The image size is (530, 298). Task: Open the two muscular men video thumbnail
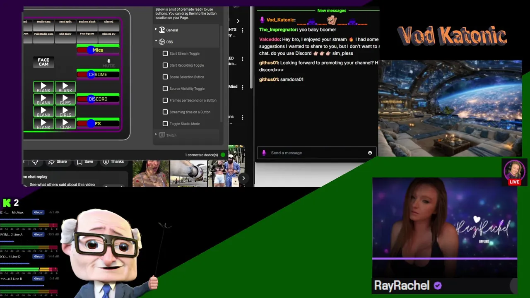pyautogui.click(x=225, y=173)
